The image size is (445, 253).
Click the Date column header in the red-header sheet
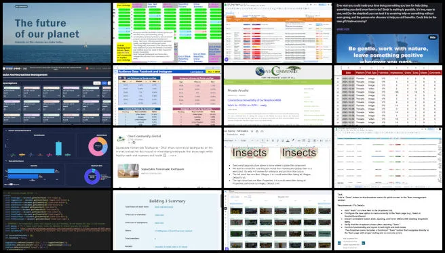pyautogui.click(x=348, y=73)
